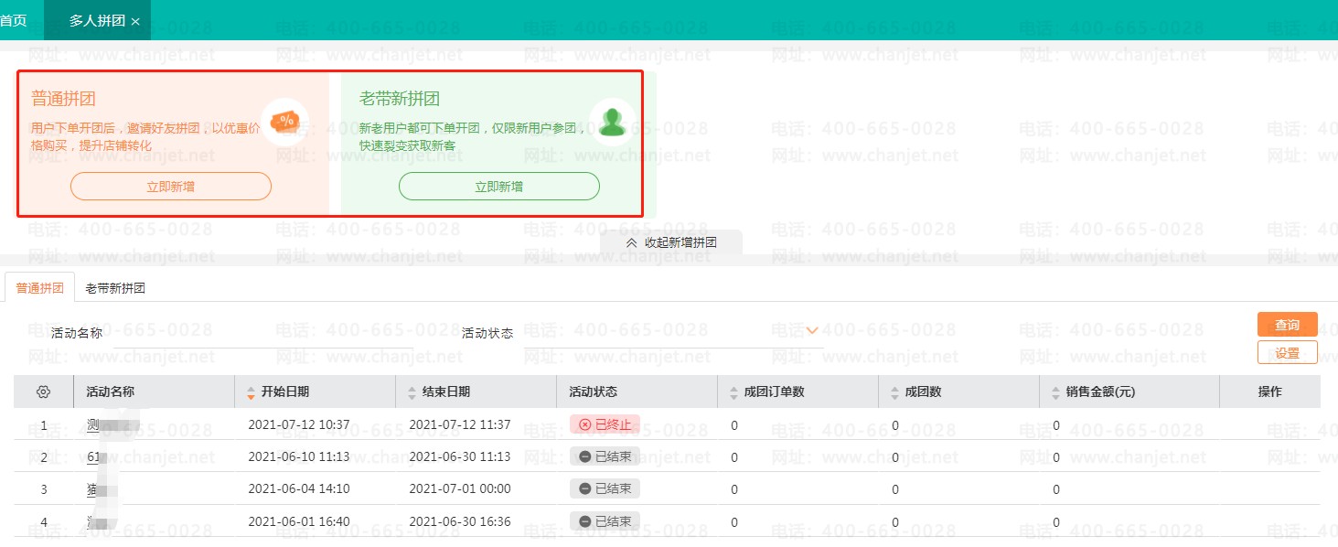Click 已结束 status in the 2021-06-10 row
Image resolution: width=1338 pixels, height=547 pixels.
605,456
